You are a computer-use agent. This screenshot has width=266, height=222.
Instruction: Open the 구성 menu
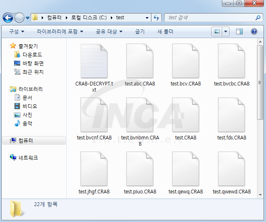point(17,31)
